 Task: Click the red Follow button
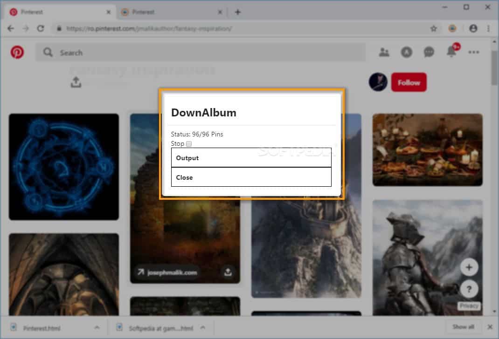409,82
